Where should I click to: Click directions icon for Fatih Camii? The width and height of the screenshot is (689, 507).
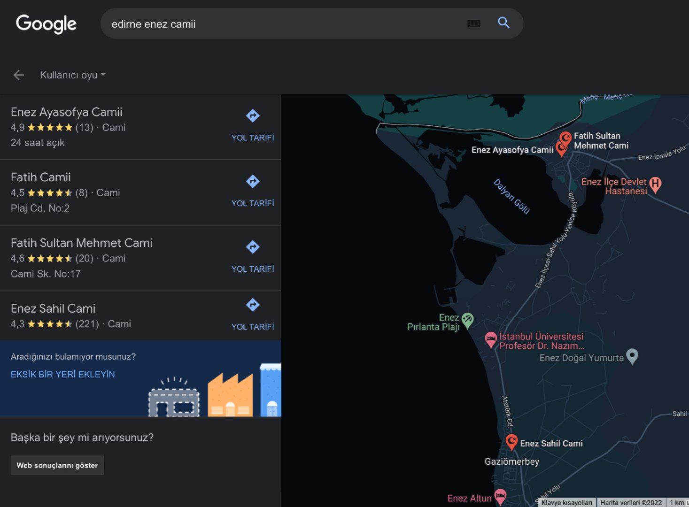[253, 181]
